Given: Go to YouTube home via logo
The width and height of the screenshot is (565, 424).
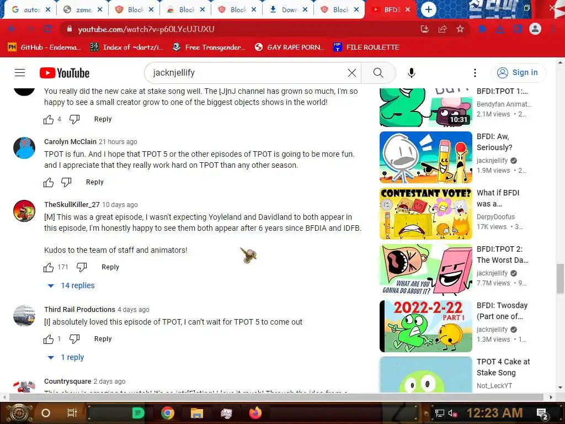Looking at the screenshot, I should point(65,73).
